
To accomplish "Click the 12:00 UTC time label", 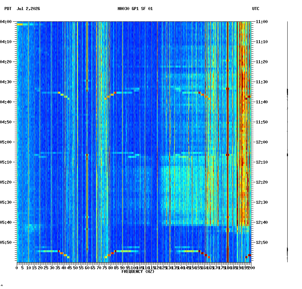I will [262, 142].
